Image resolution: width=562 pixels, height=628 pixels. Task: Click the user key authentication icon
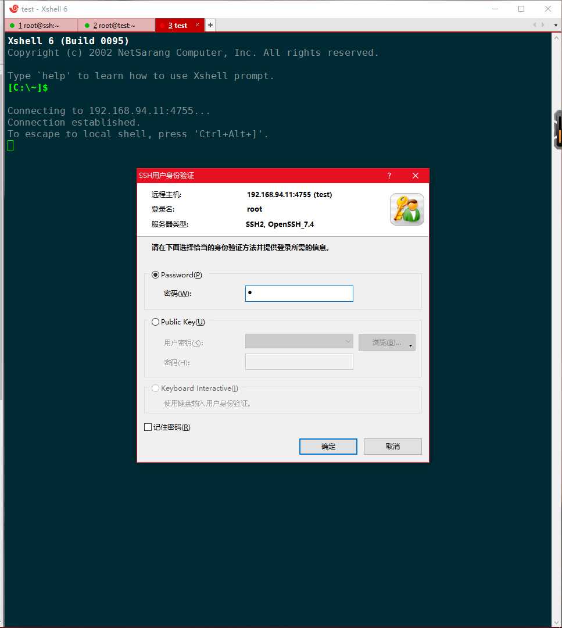pyautogui.click(x=407, y=209)
